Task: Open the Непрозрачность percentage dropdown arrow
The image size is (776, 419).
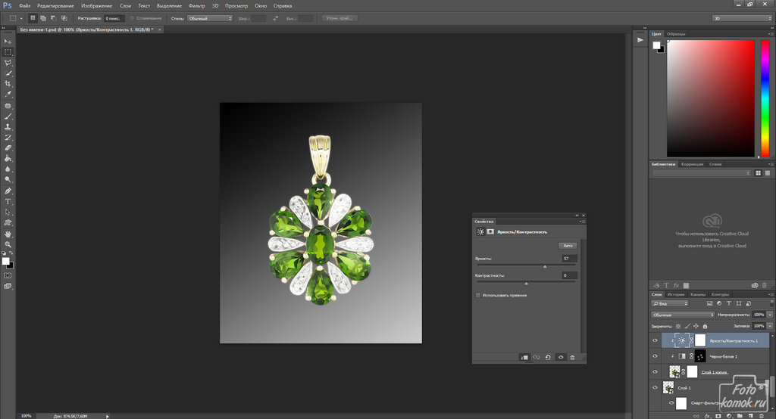Action: 770,315
